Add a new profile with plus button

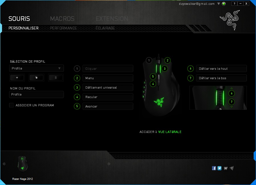17,78
